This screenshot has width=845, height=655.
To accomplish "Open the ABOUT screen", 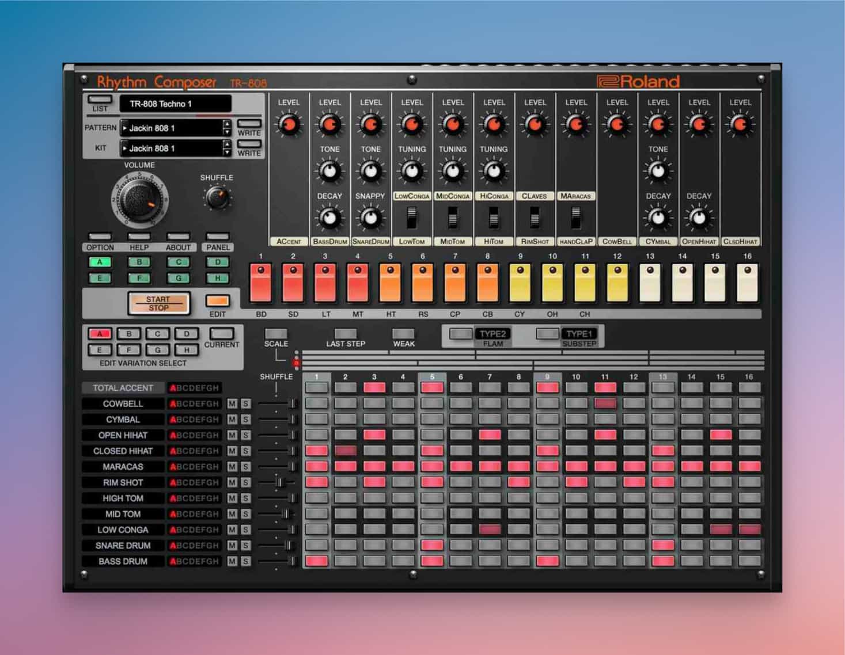I will (178, 237).
